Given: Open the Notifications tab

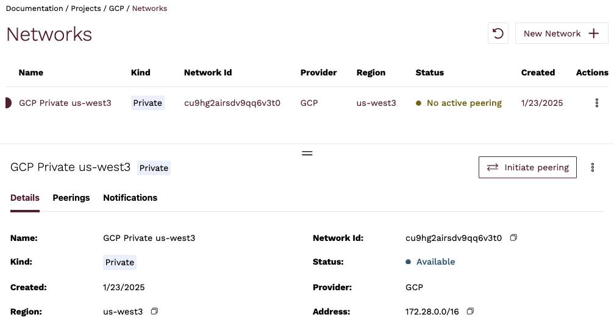Looking at the screenshot, I should (x=130, y=198).
